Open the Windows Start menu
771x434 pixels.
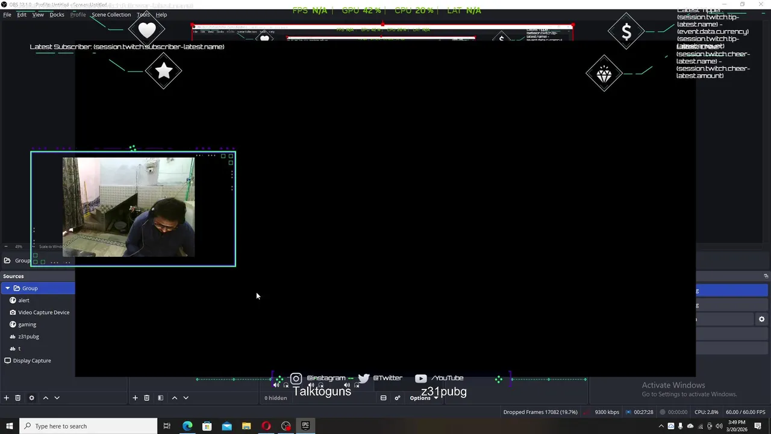(x=10, y=426)
